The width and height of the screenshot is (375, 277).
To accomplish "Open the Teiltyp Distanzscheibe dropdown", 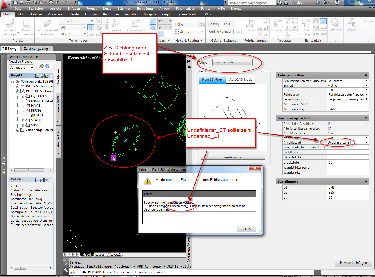I will (232, 62).
